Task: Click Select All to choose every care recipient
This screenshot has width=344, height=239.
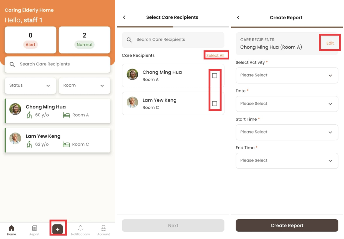Action: click(216, 55)
